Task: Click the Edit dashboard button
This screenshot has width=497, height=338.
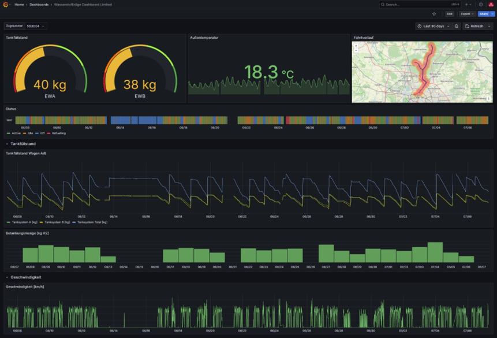Action: pos(449,13)
